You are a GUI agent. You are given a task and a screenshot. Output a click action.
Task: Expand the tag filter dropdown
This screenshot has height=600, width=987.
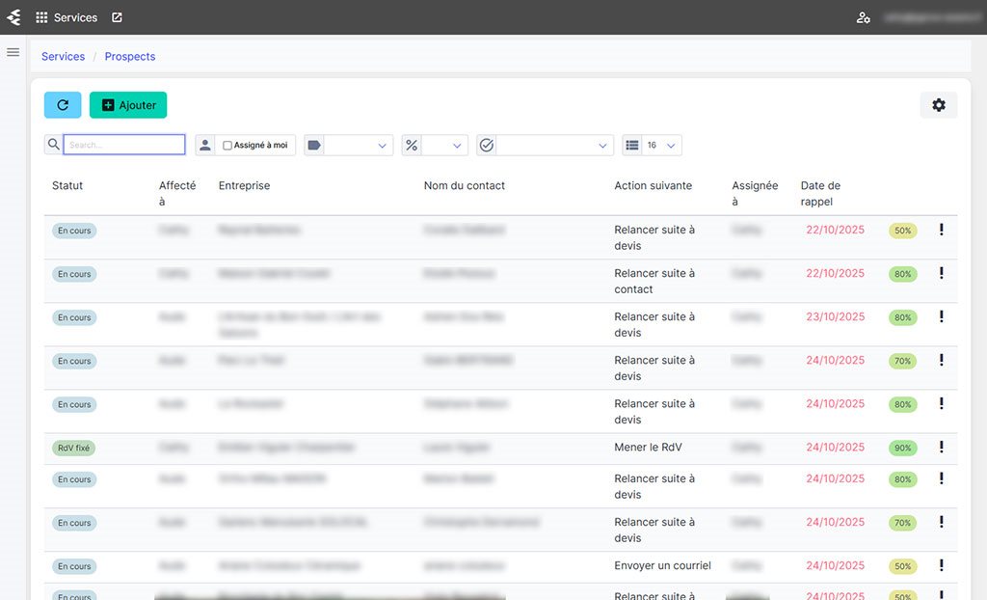click(359, 145)
